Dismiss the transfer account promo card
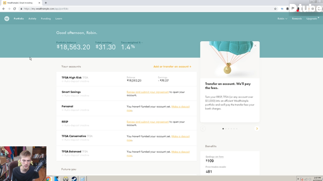This screenshot has height=181, width=323. (x=255, y=46)
